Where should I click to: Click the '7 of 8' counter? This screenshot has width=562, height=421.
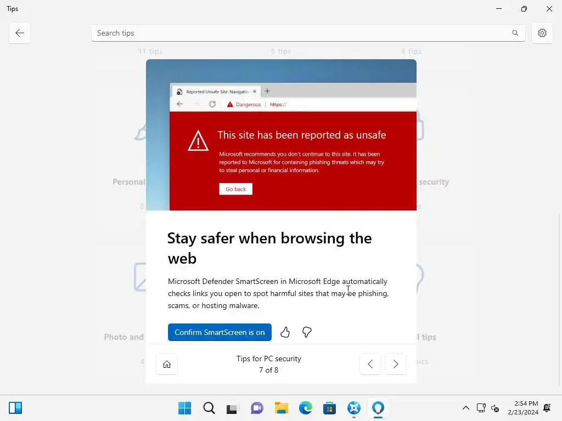click(269, 370)
